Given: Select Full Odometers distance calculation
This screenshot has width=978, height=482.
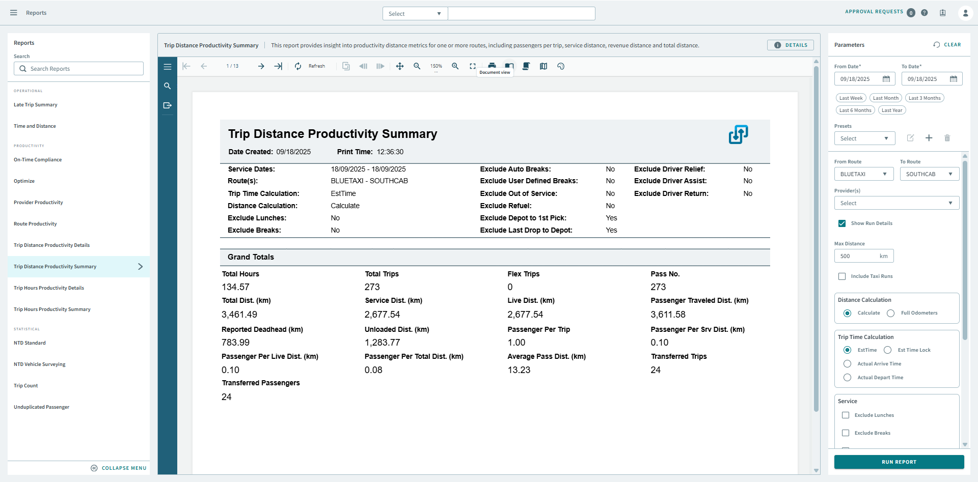Looking at the screenshot, I should (x=891, y=313).
